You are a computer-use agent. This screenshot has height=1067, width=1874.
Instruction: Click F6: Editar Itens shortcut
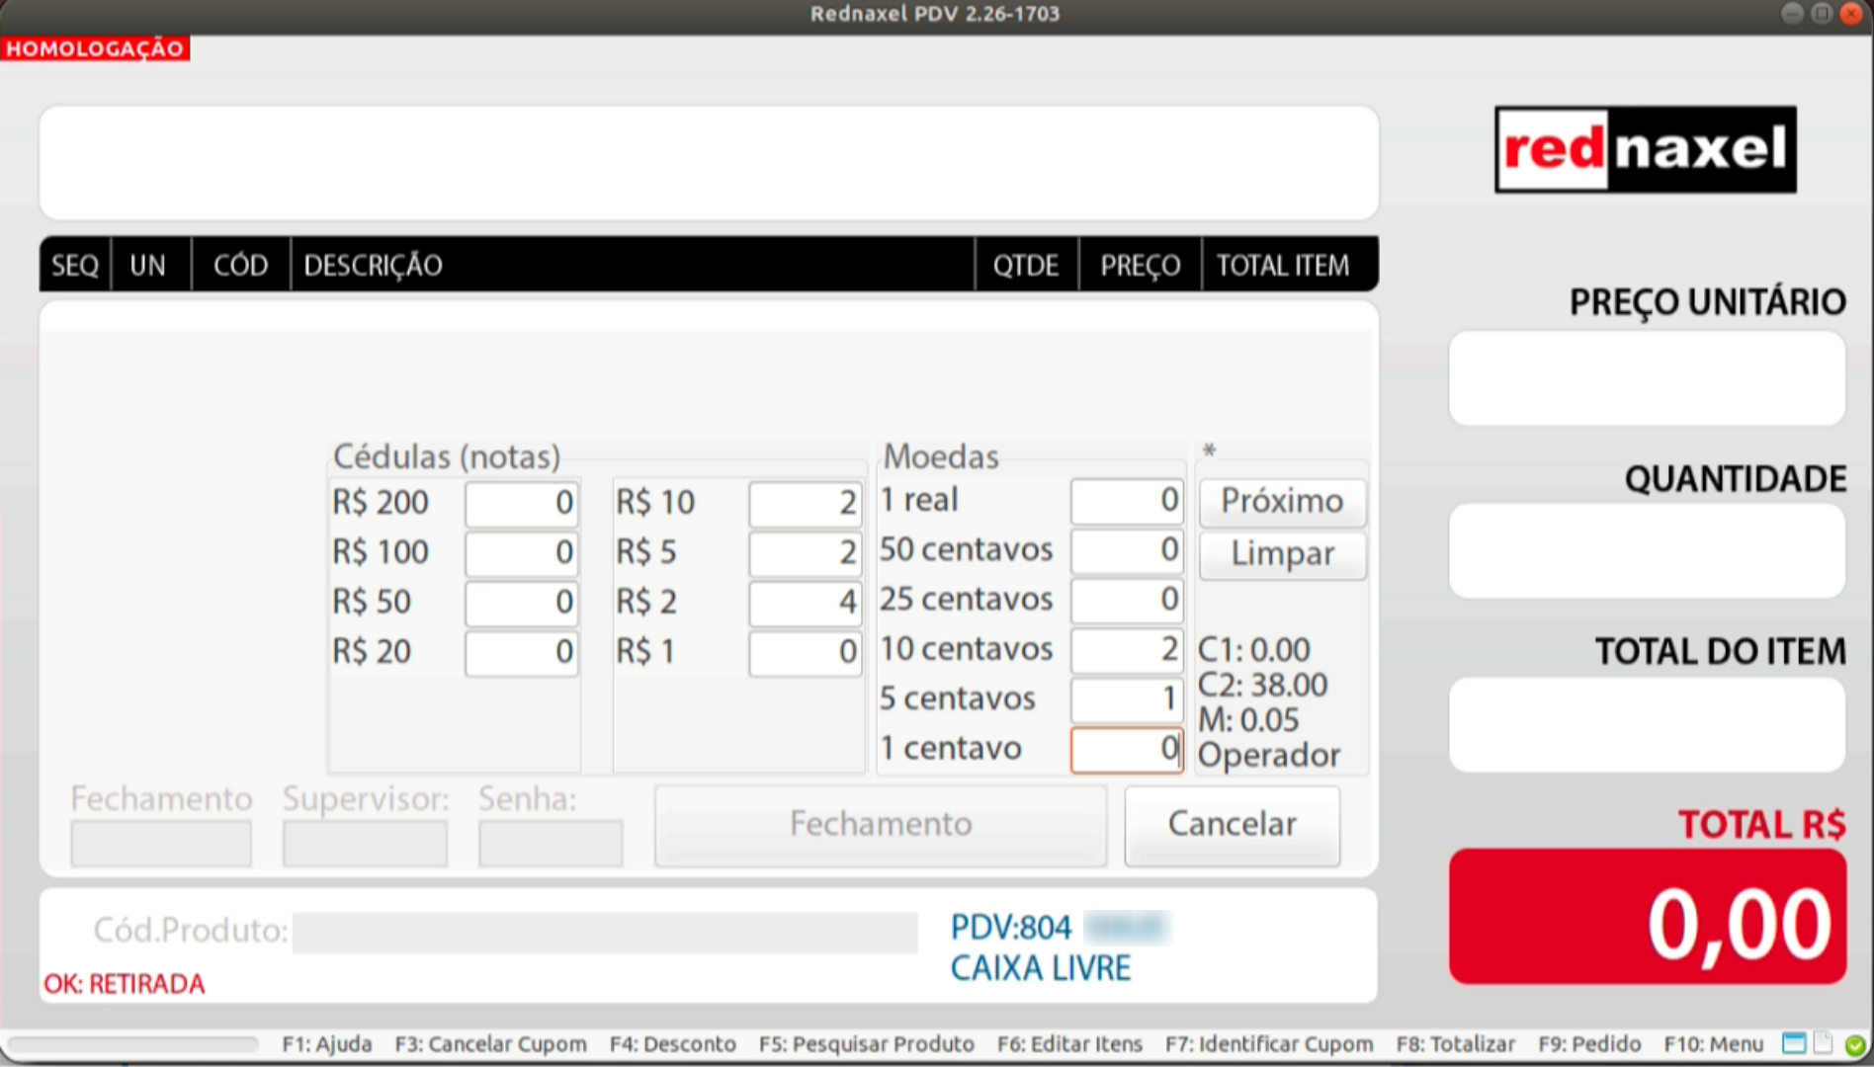[1069, 1044]
